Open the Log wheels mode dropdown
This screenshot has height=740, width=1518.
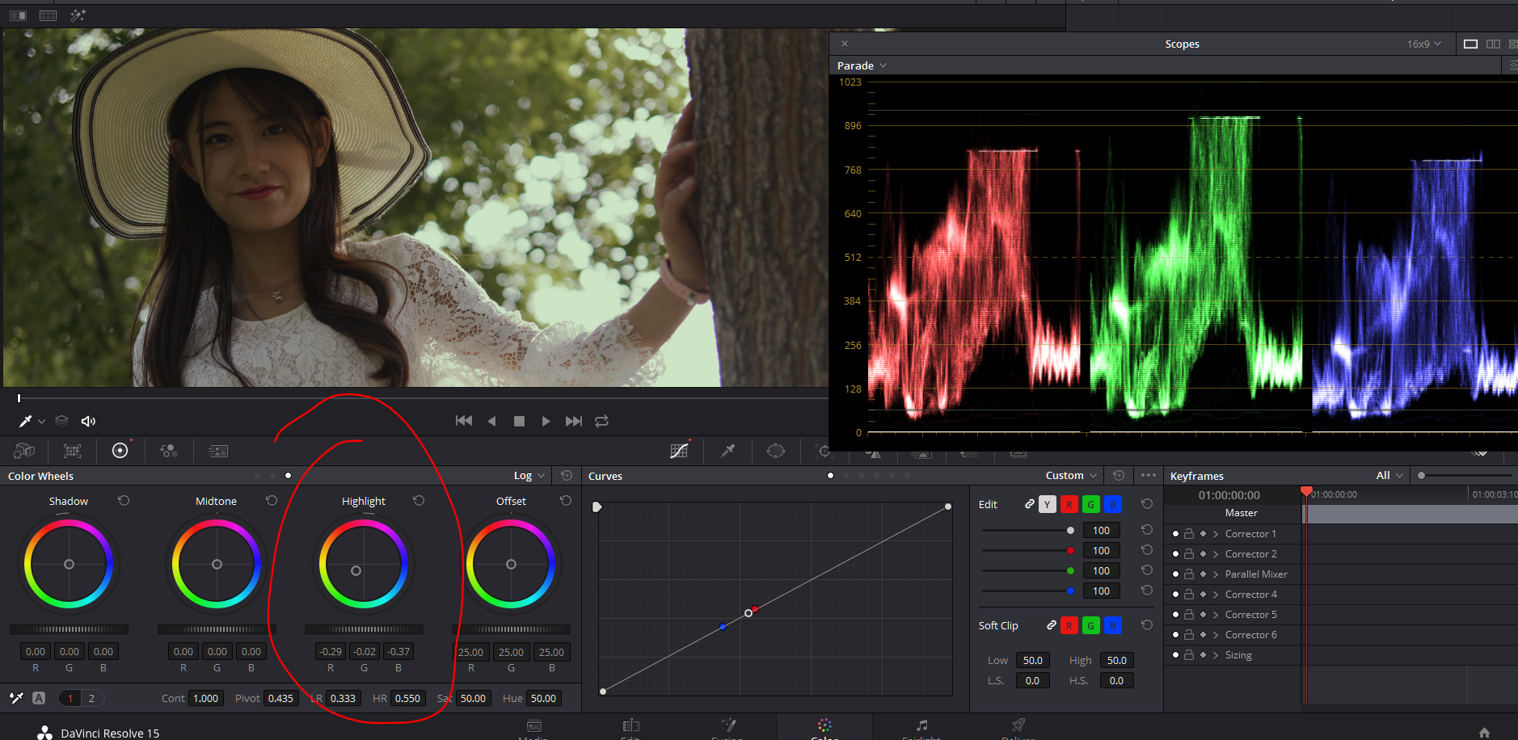(x=529, y=476)
